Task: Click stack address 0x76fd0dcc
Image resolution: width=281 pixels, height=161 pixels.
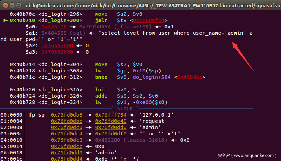Action: click(x=67, y=146)
